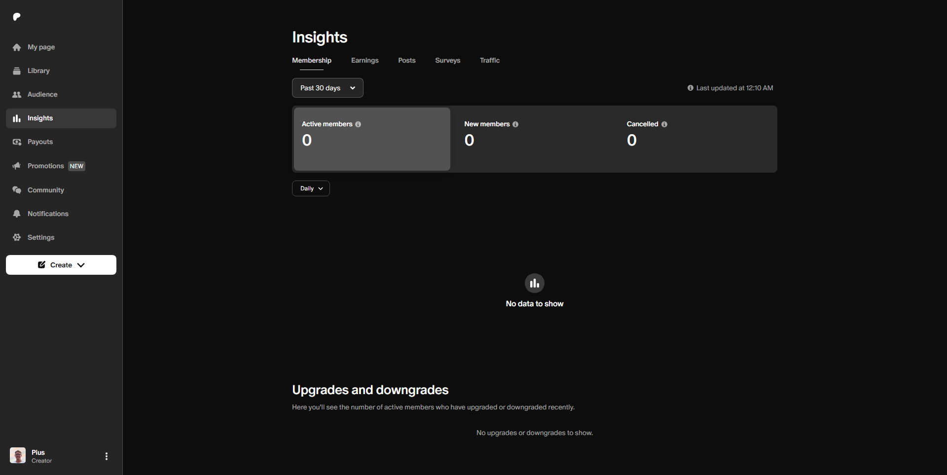This screenshot has width=947, height=475.
Task: Open Promotions megaphone icon
Action: (x=17, y=166)
